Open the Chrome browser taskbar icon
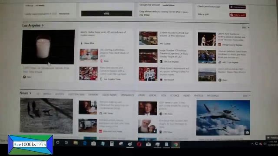 pos(175,145)
